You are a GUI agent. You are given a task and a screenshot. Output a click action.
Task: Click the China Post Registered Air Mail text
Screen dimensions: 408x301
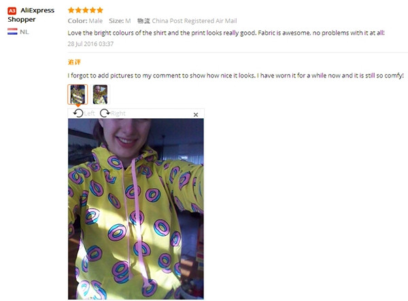pyautogui.click(x=194, y=21)
